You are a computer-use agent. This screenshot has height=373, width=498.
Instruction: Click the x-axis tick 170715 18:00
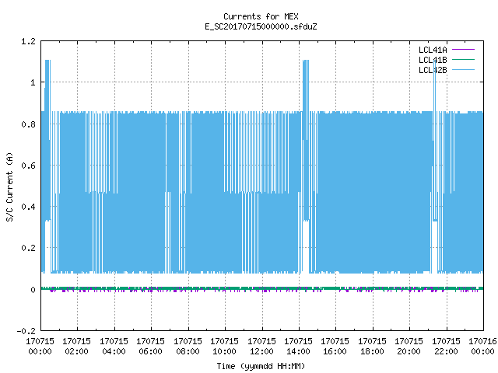tap(372, 347)
